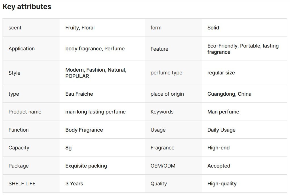Screen dimensions: 290x195
Task: Click the 'High-quality' quality value
Action: coord(222,184)
